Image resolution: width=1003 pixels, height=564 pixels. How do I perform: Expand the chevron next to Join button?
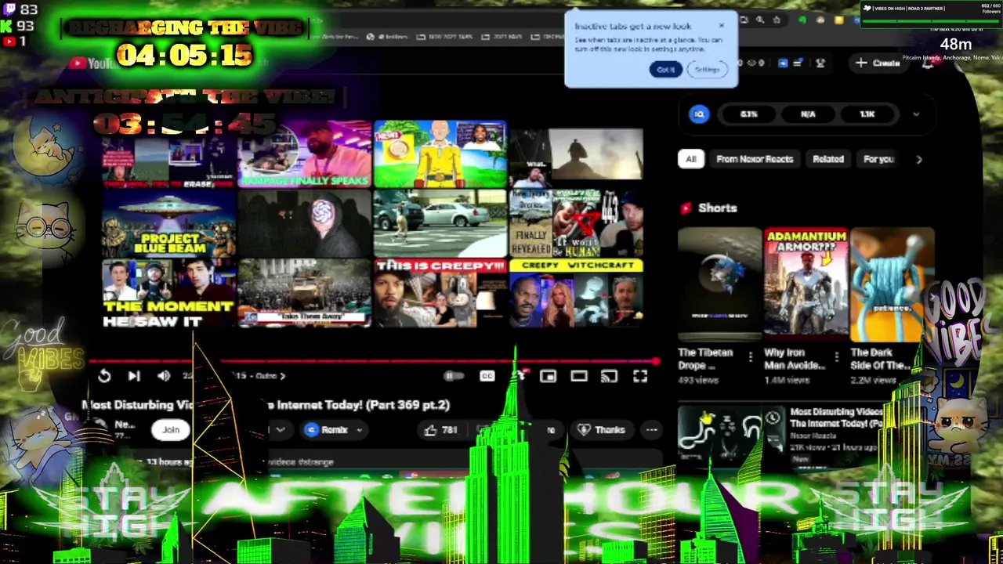(280, 429)
